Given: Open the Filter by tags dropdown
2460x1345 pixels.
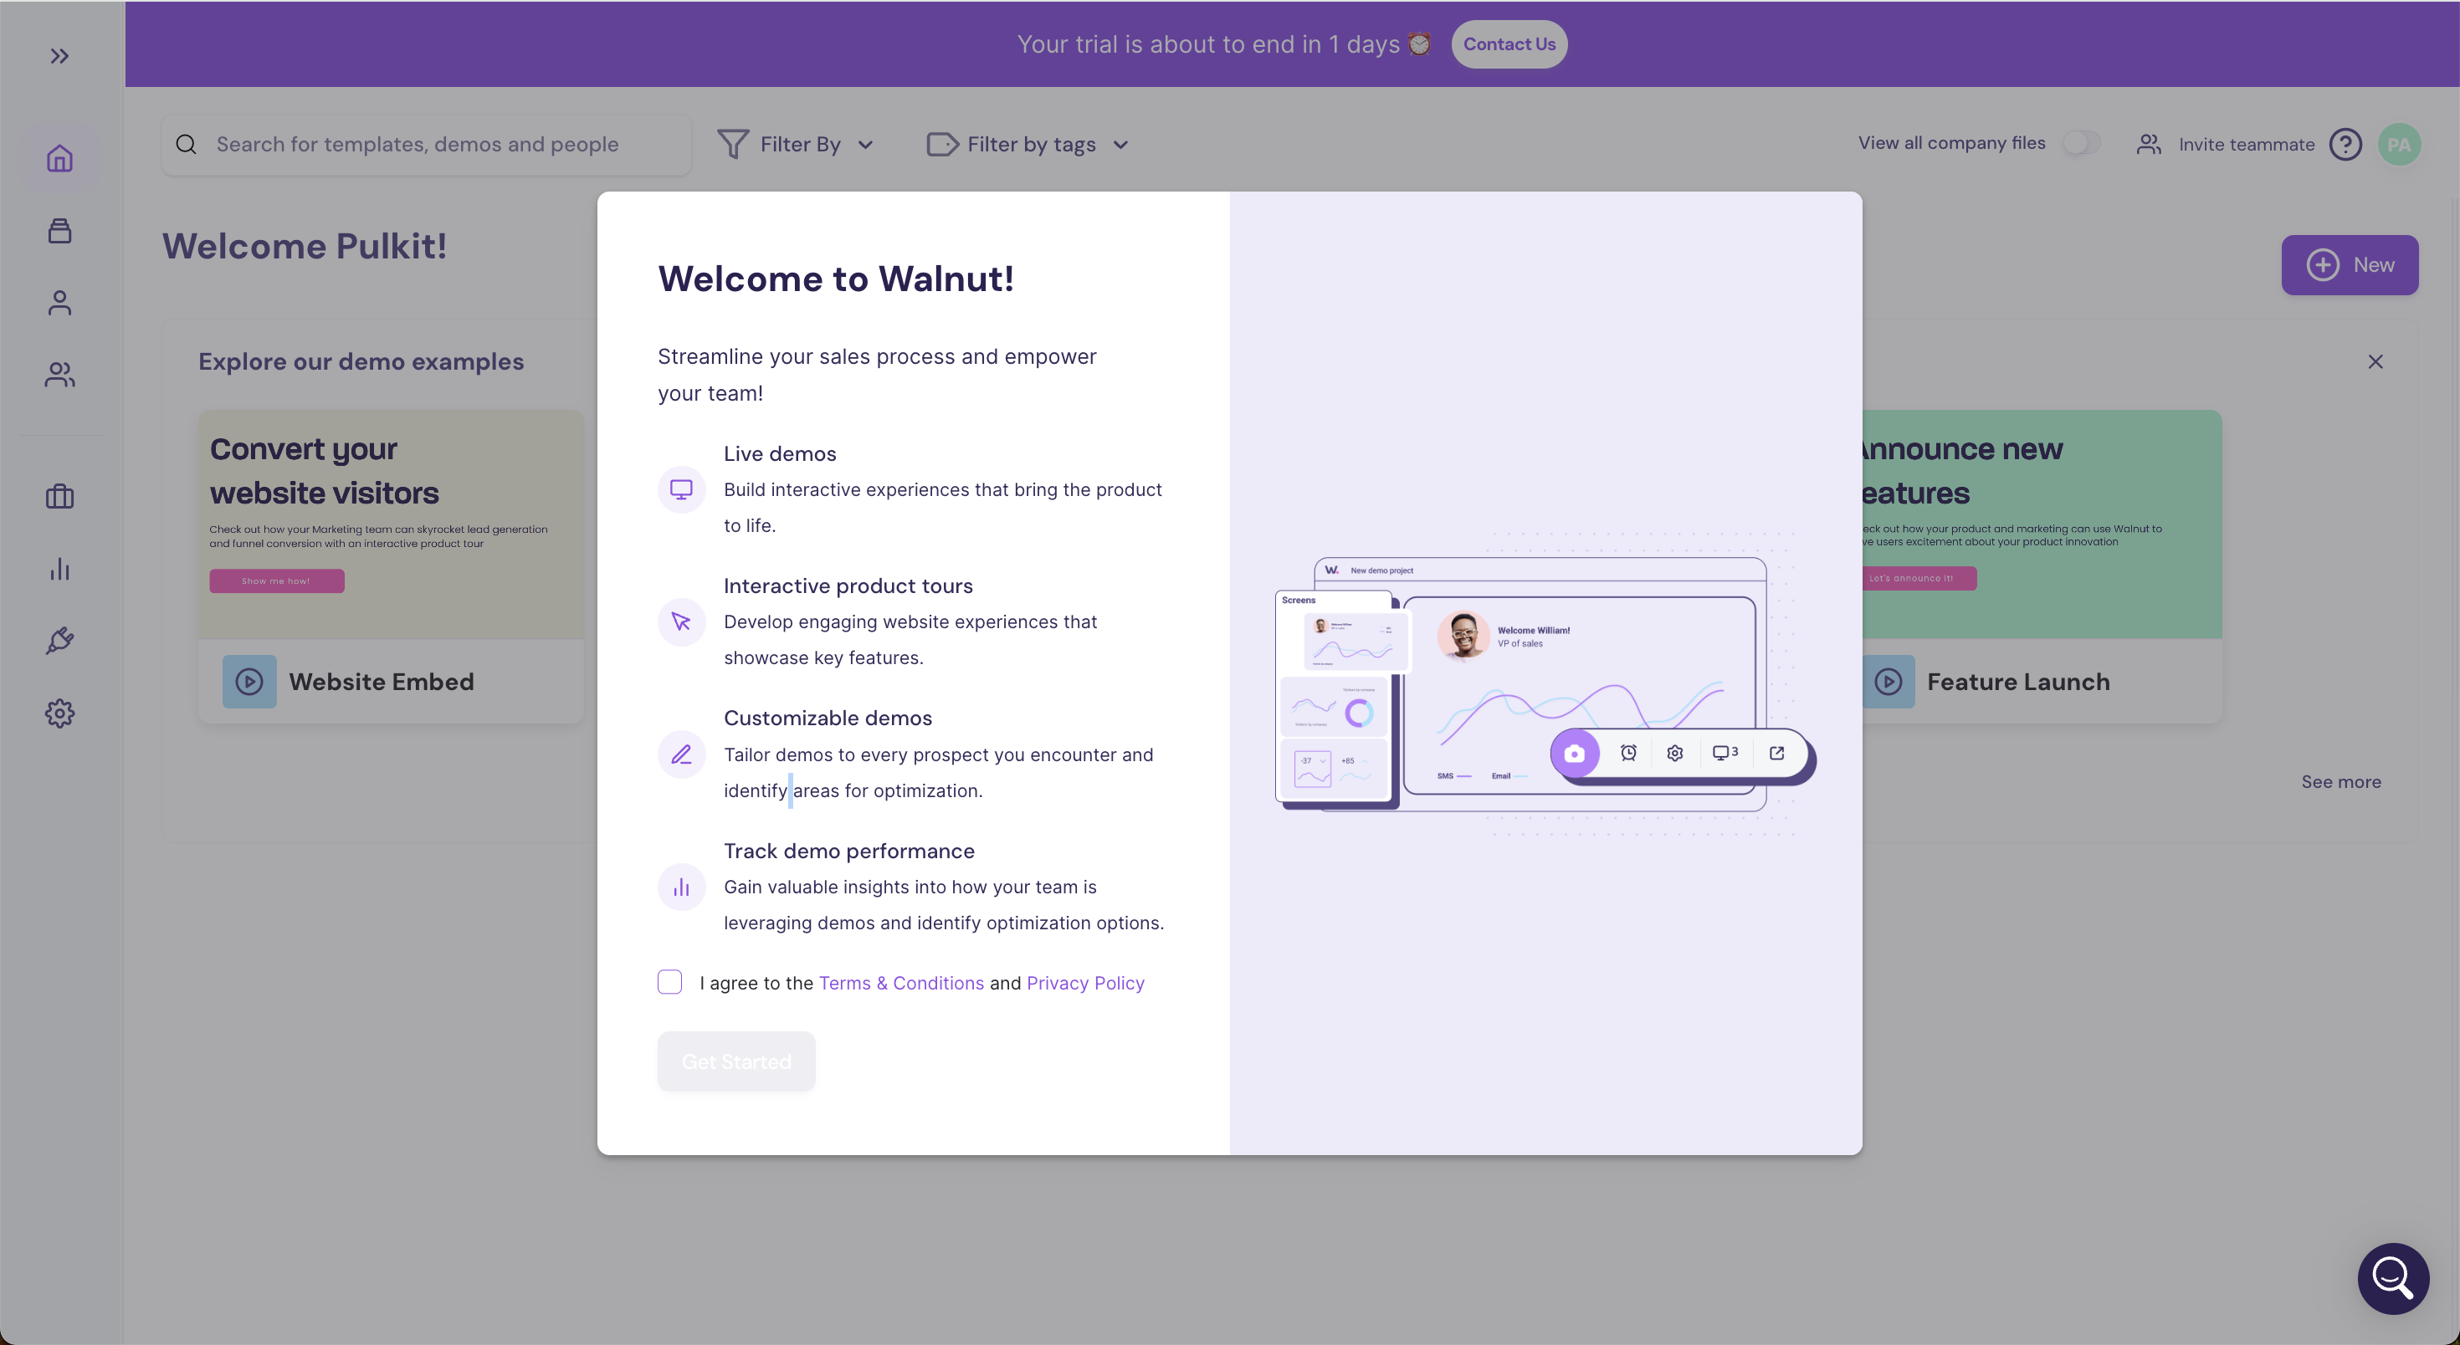Looking at the screenshot, I should [x=1028, y=144].
